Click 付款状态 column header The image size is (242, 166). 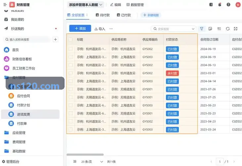[172, 40]
